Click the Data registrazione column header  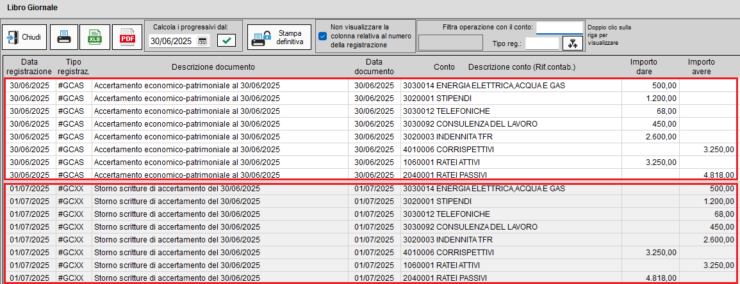[x=28, y=67]
